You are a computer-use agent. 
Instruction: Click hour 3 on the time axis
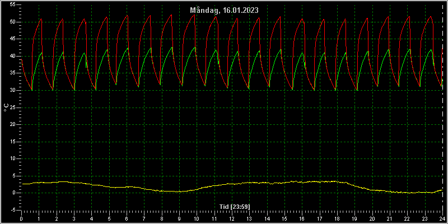click(74, 218)
